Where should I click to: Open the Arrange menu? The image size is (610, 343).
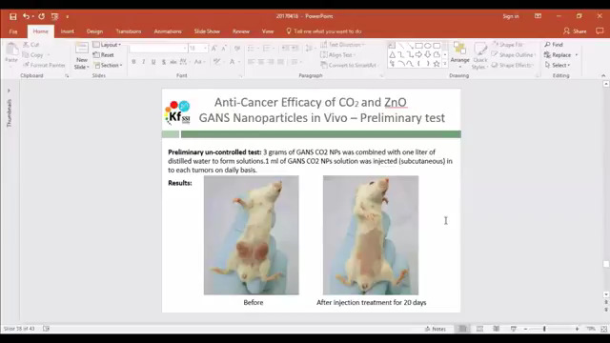point(459,55)
